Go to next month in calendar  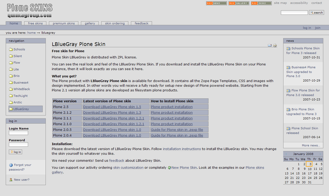320,154
